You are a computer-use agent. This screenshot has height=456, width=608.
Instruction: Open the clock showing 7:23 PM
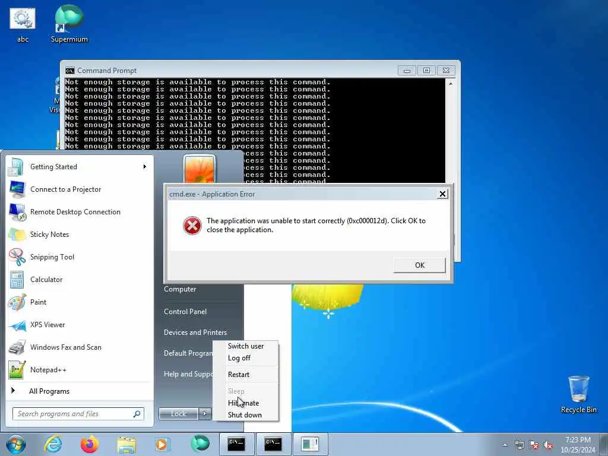click(x=578, y=445)
